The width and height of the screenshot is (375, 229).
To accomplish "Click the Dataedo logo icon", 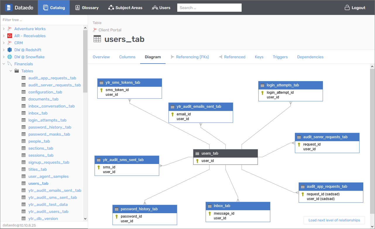I will tap(8, 8).
